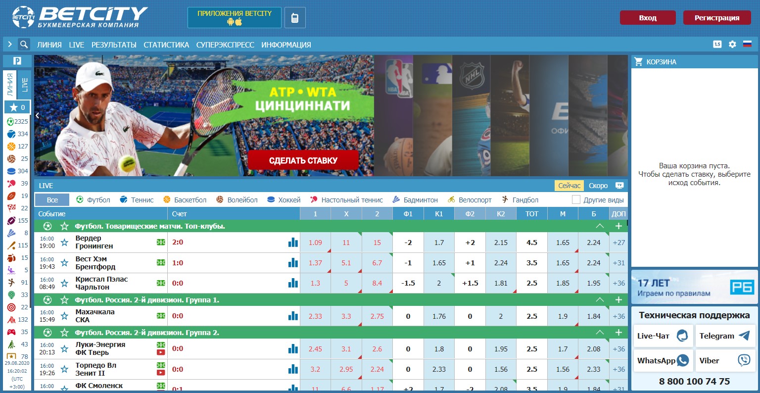Open the hockey category with 304 events
760x393 pixels.
coord(17,171)
